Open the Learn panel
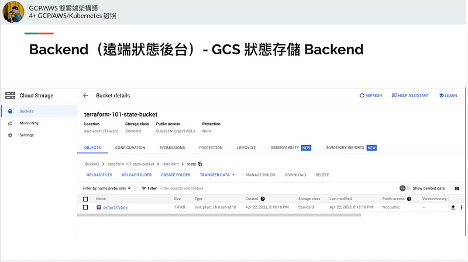This screenshot has height=262, width=468. pos(448,96)
